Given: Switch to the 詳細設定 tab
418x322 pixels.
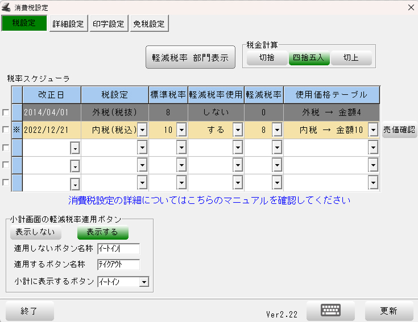Looking at the screenshot, I should coord(68,24).
